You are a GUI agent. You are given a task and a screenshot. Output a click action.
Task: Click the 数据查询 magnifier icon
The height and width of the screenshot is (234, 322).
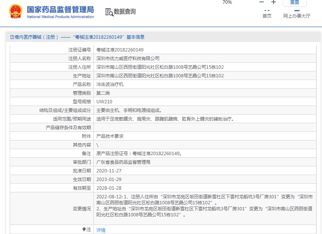click(x=109, y=12)
